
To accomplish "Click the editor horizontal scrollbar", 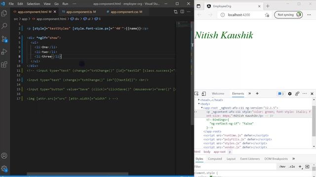I will (78, 174).
